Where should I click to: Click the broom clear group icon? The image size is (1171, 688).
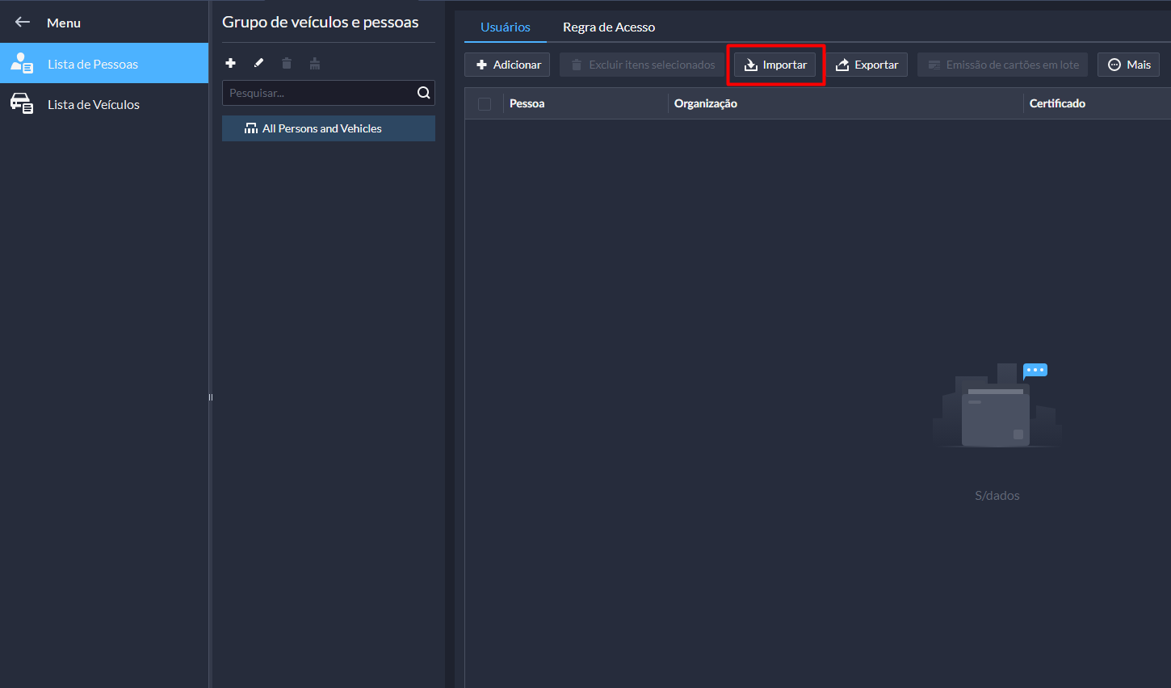click(315, 63)
